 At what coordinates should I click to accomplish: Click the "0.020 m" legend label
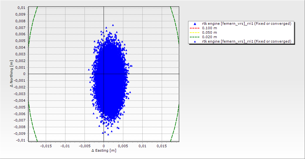(x=210, y=37)
